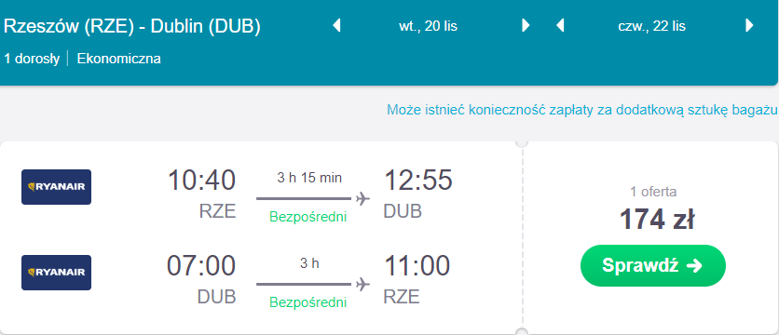Edit the Rzeszów (RZE) - Dublin (DUB) route
This screenshot has width=779, height=335.
pyautogui.click(x=131, y=27)
